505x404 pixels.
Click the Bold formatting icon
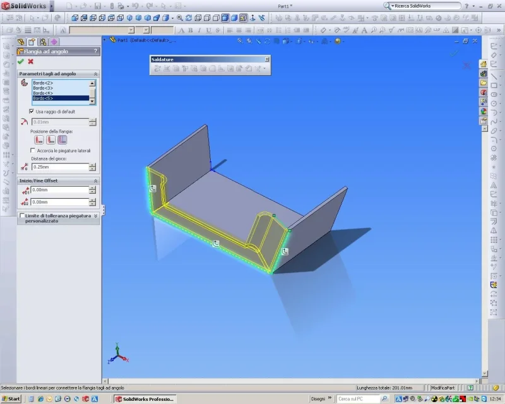coord(191,30)
